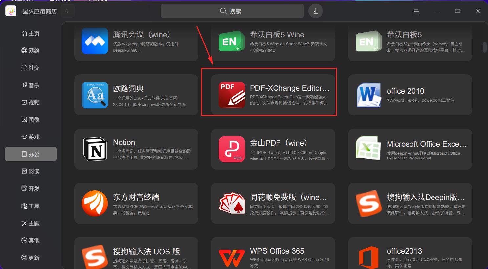This screenshot has width=488, height=269.
Task: Open the 欧路词典 dictionary icon
Action: tap(95, 95)
